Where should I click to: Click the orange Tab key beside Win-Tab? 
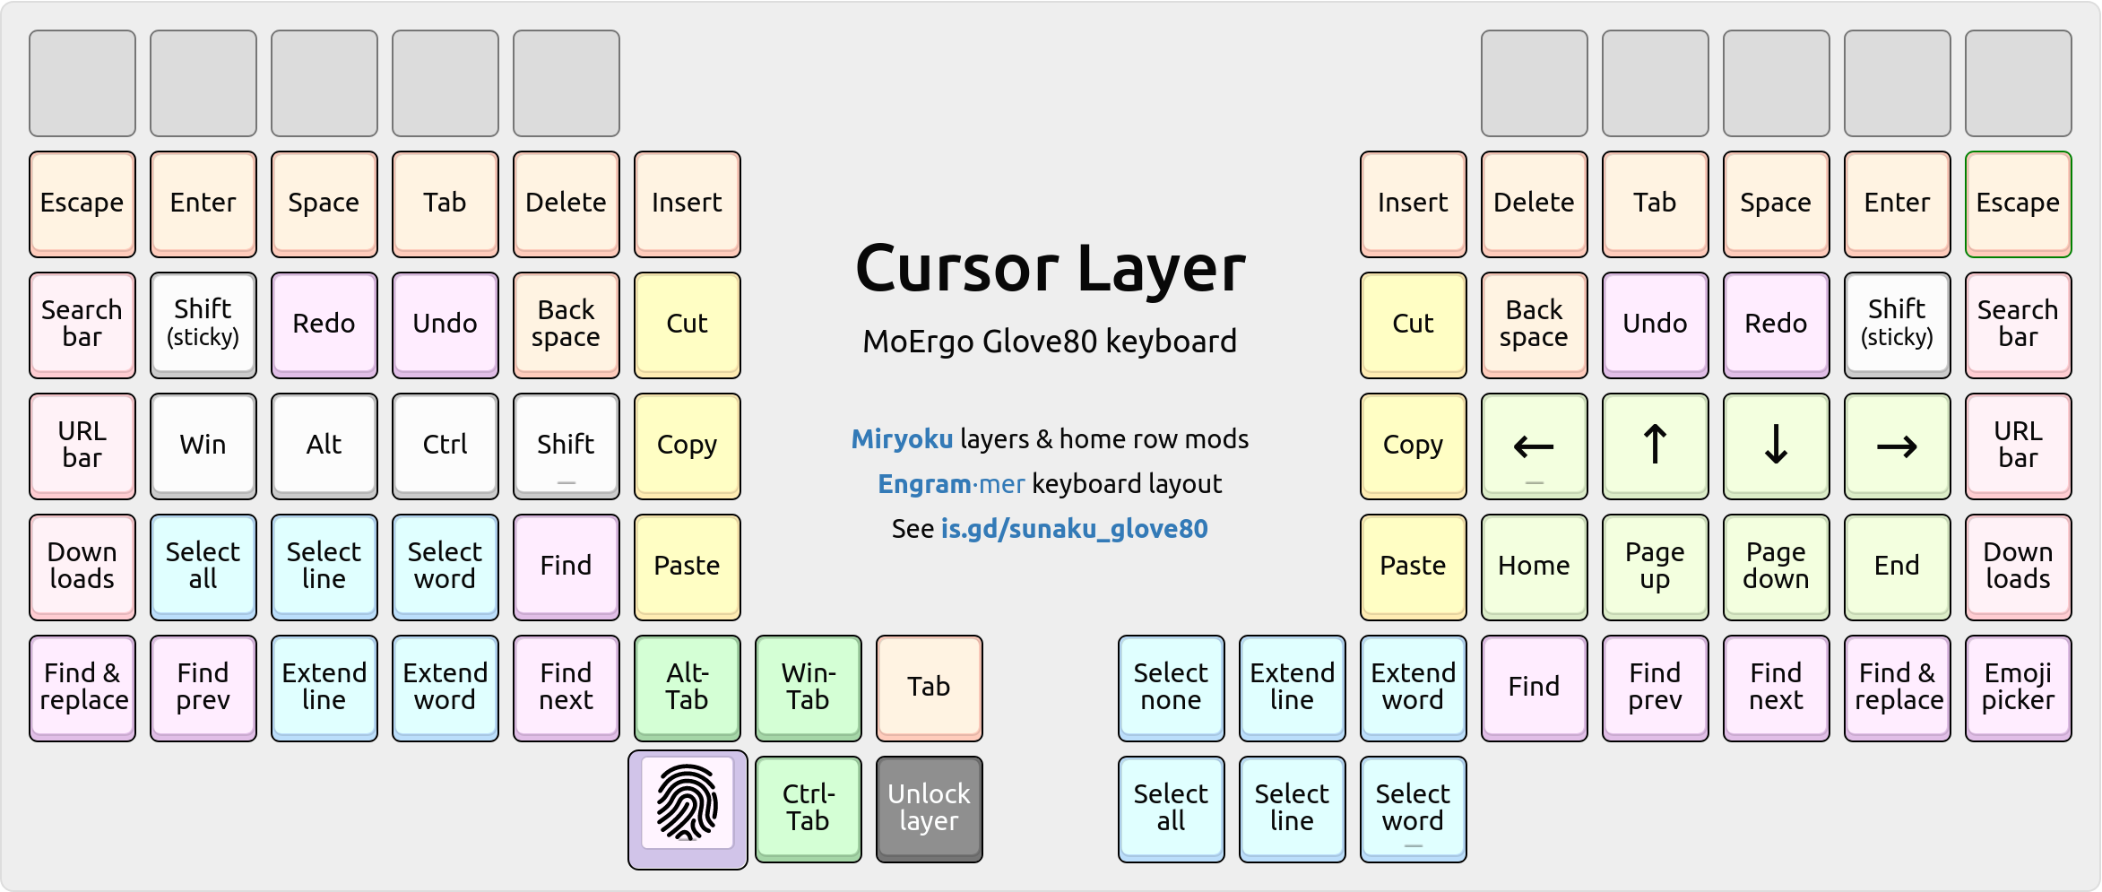[929, 688]
